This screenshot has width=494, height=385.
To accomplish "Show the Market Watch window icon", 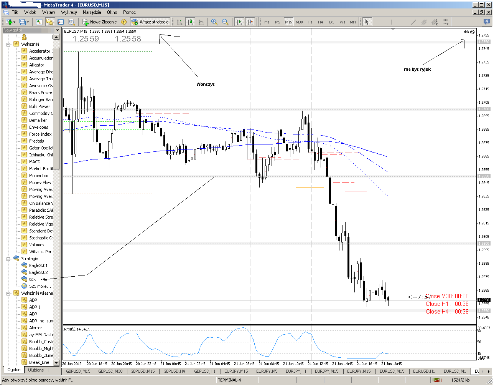I will 39,22.
